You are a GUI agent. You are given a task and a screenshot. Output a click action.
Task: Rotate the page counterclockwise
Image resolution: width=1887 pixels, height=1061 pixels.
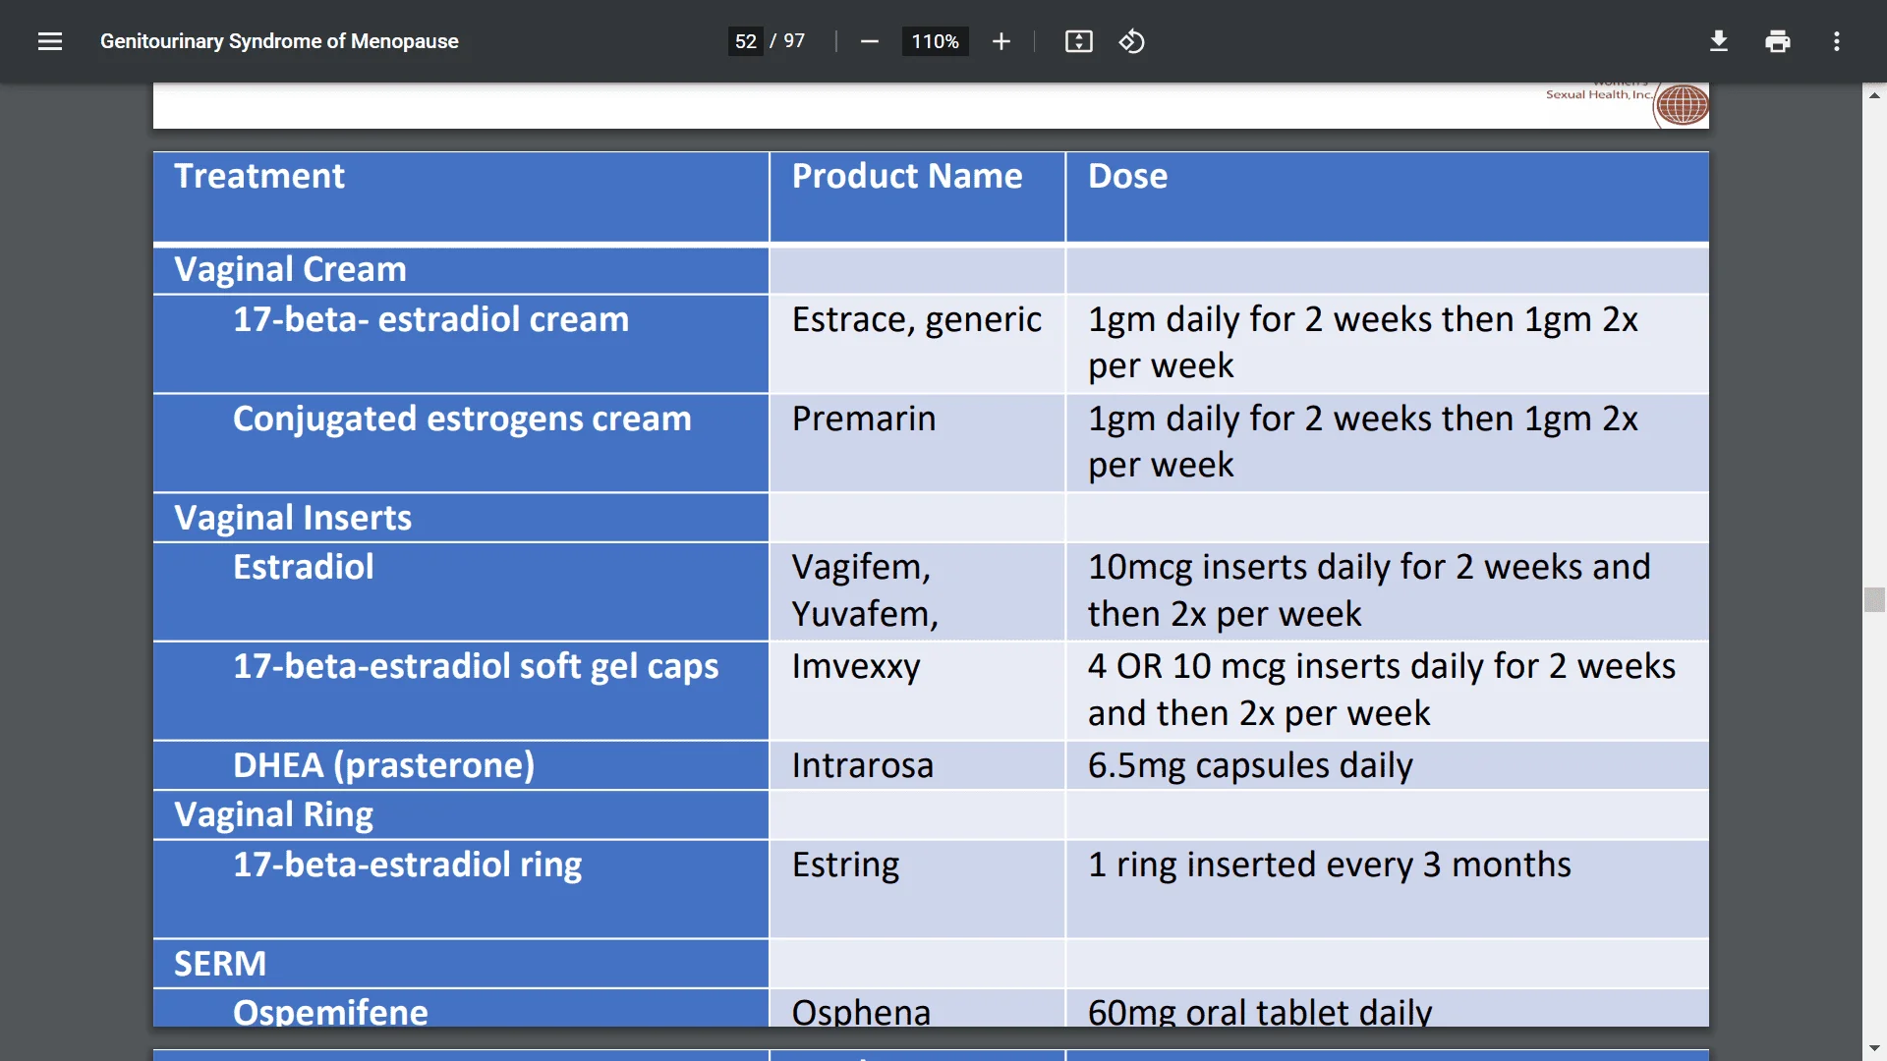(1132, 41)
